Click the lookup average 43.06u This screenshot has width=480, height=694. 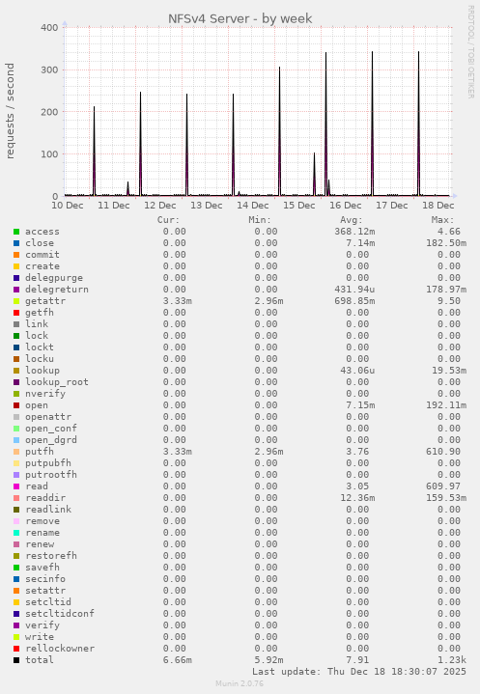(x=357, y=371)
